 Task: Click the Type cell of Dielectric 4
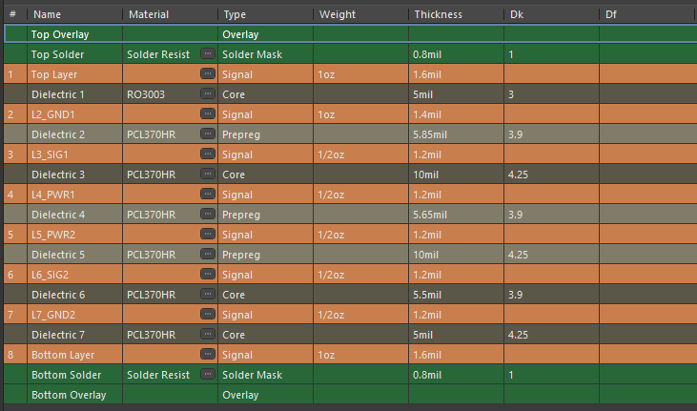click(264, 215)
